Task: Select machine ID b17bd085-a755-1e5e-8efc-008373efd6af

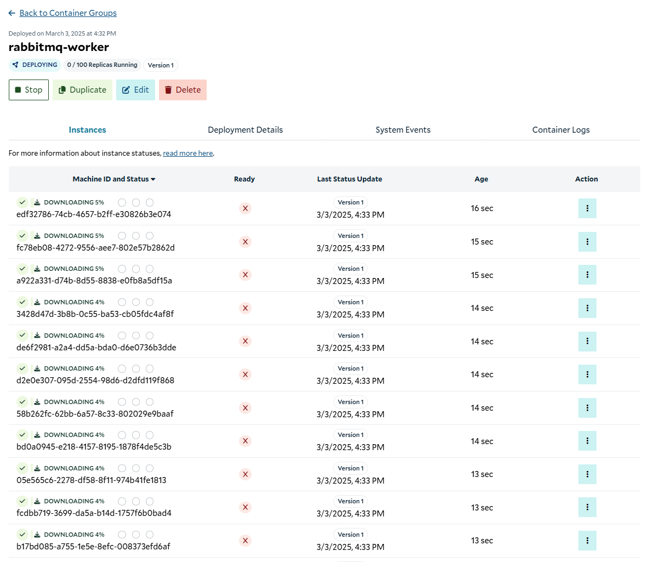Action: 93,547
